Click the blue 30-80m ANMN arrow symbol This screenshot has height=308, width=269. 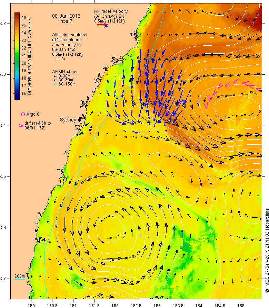click(x=56, y=80)
